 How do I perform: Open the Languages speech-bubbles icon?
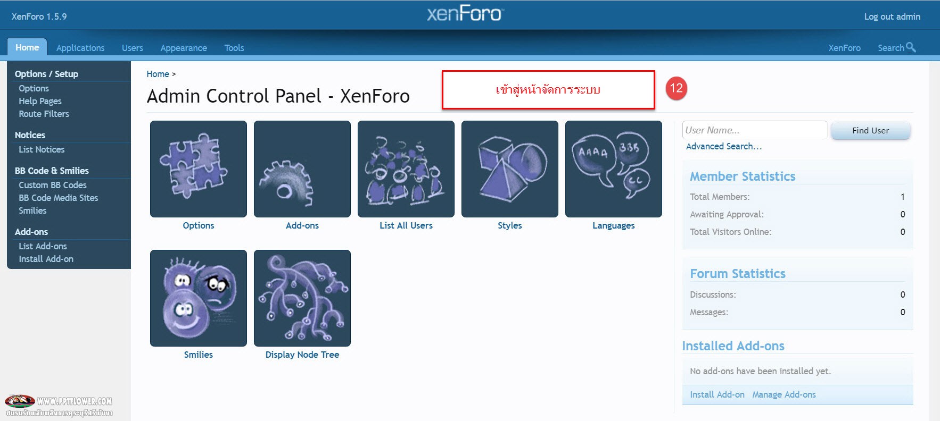614,169
